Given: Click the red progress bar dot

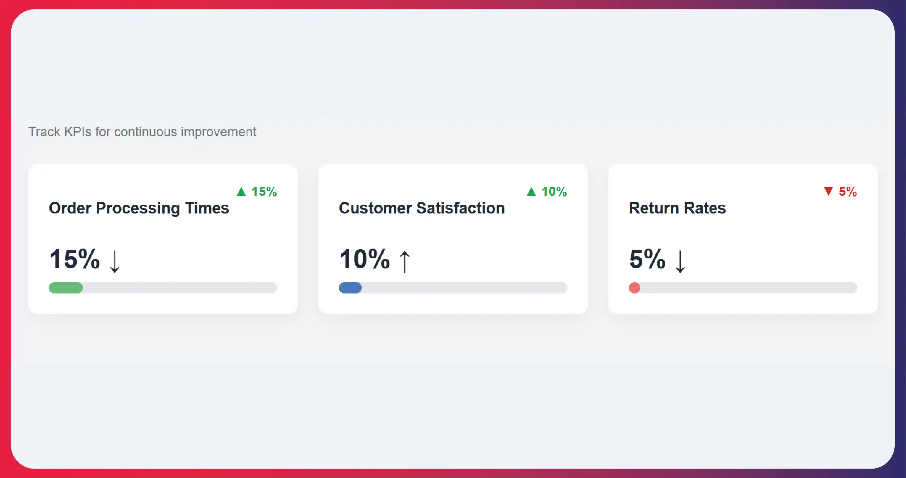Looking at the screenshot, I should point(634,288).
